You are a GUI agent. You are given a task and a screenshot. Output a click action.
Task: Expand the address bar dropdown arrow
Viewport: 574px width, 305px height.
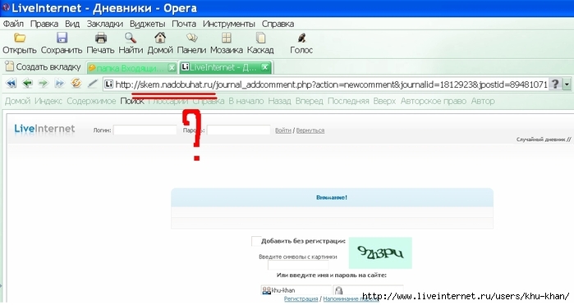tap(567, 84)
